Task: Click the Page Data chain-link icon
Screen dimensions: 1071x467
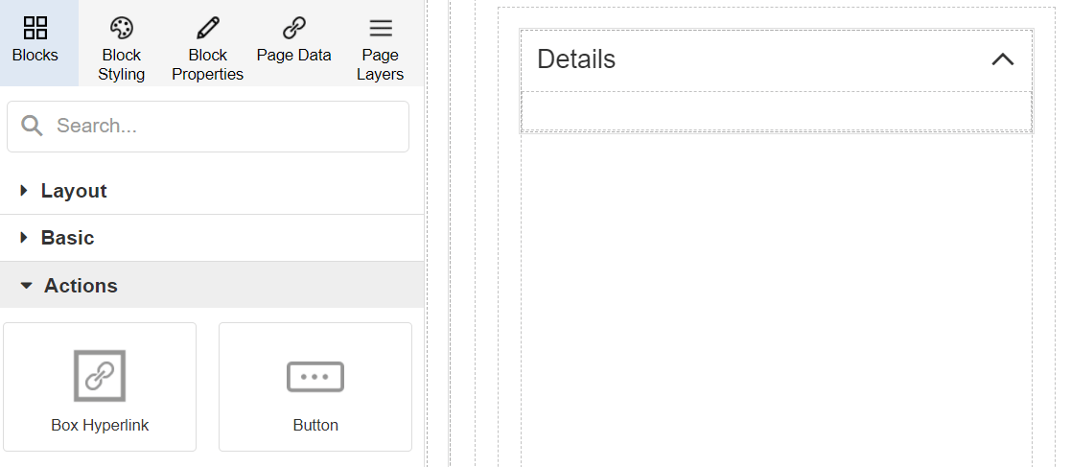Action: tap(294, 27)
